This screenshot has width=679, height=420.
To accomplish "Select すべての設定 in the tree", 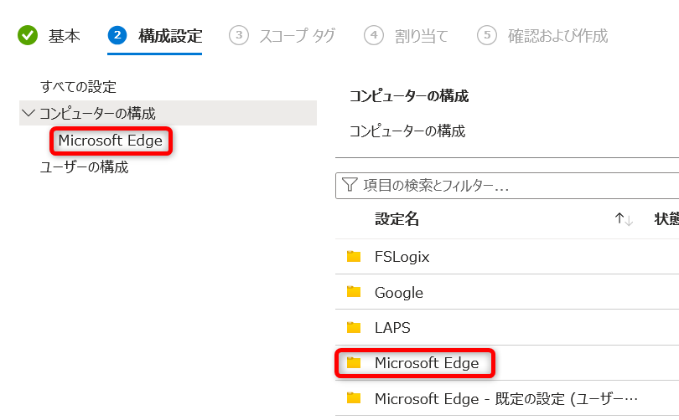I will 79,87.
